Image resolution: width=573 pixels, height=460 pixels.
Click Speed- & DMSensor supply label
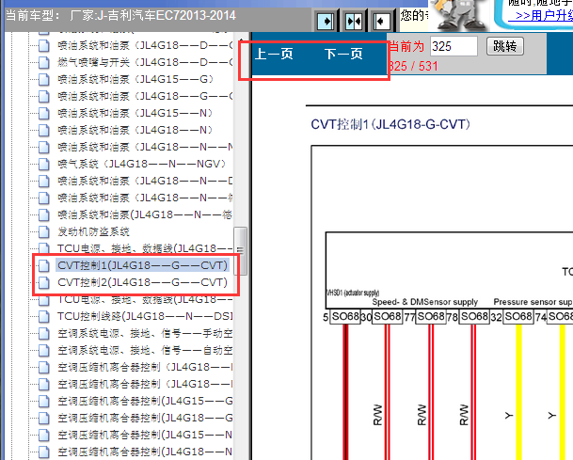[x=425, y=302]
